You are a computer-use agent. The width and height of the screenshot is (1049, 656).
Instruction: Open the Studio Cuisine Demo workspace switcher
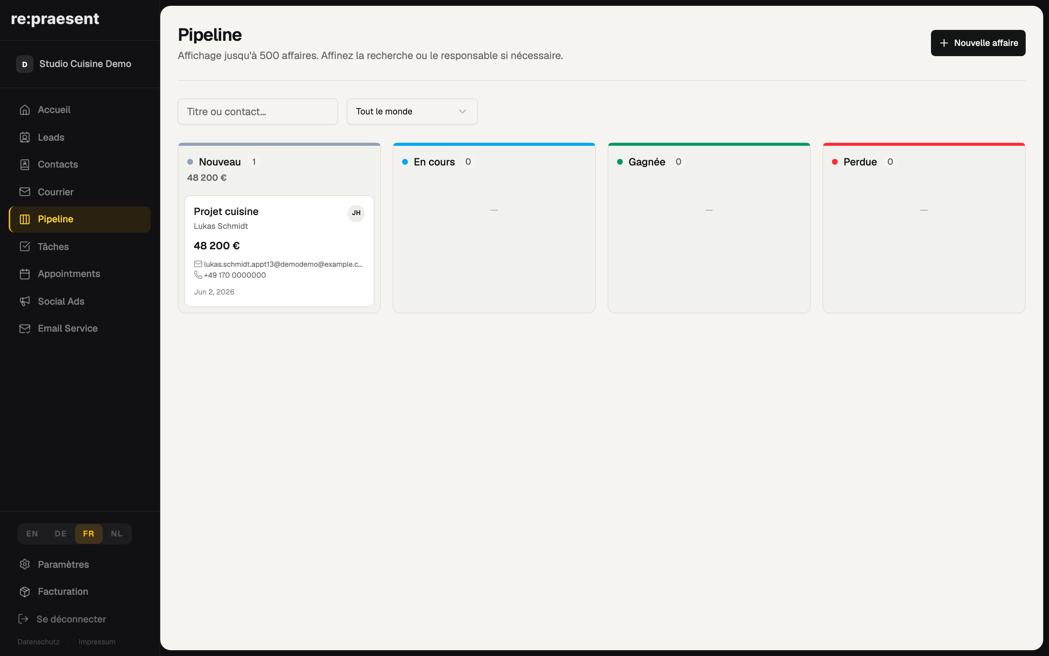[80, 64]
